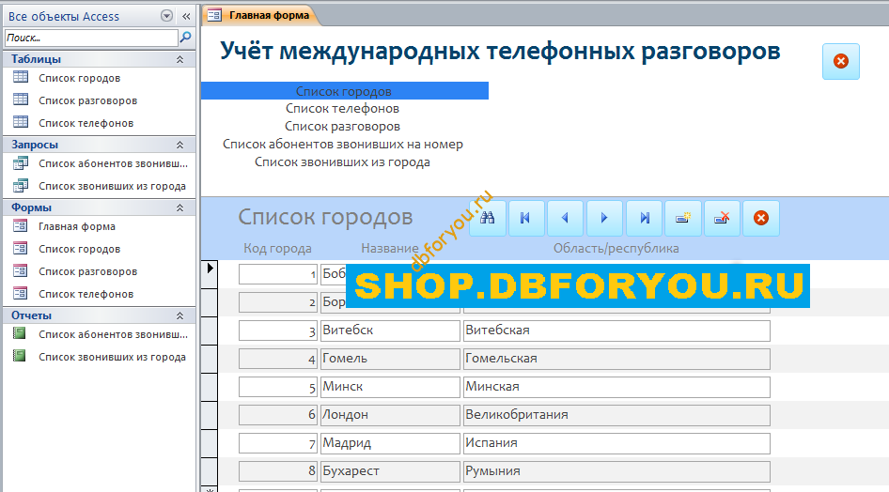
Task: Open form Список разговоров in navigation
Action: (x=87, y=271)
